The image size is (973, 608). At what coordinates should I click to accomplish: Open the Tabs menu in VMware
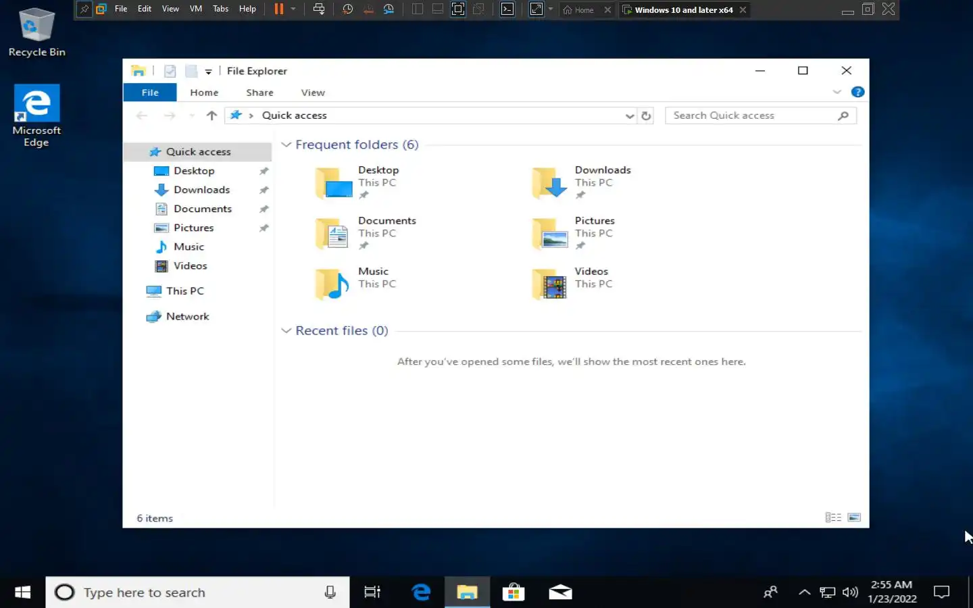click(220, 9)
